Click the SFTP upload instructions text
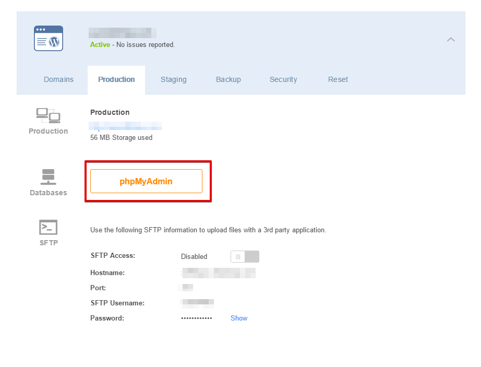The image size is (481, 367). tap(208, 230)
